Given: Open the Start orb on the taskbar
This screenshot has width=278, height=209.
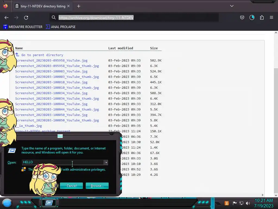Looking at the screenshot, I should coord(7,203).
